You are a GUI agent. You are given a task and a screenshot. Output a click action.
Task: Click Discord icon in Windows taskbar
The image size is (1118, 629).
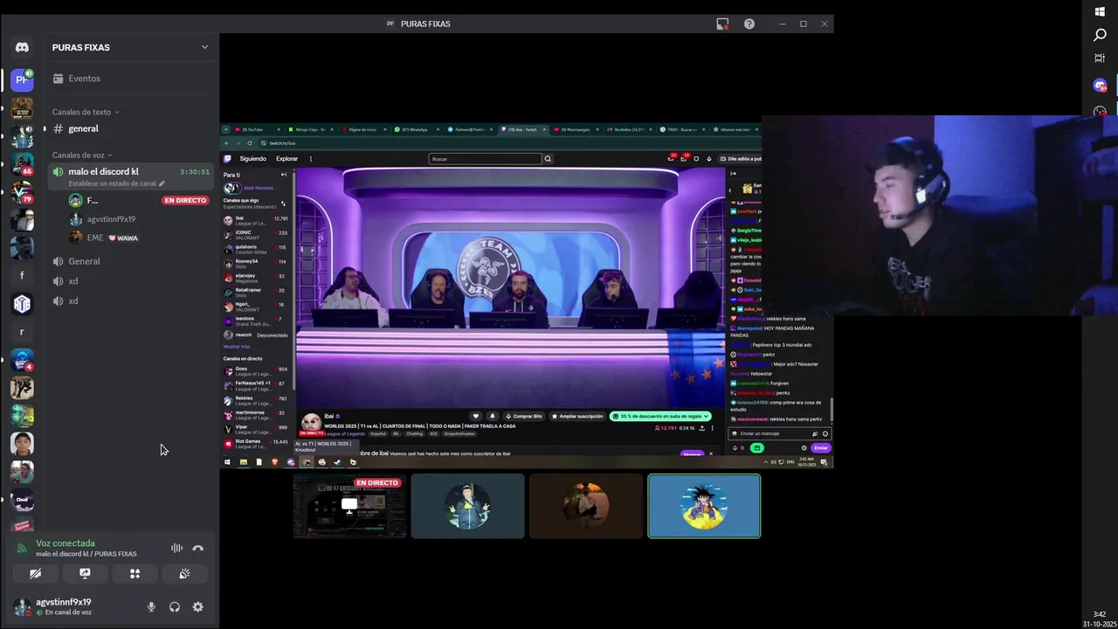[1100, 86]
